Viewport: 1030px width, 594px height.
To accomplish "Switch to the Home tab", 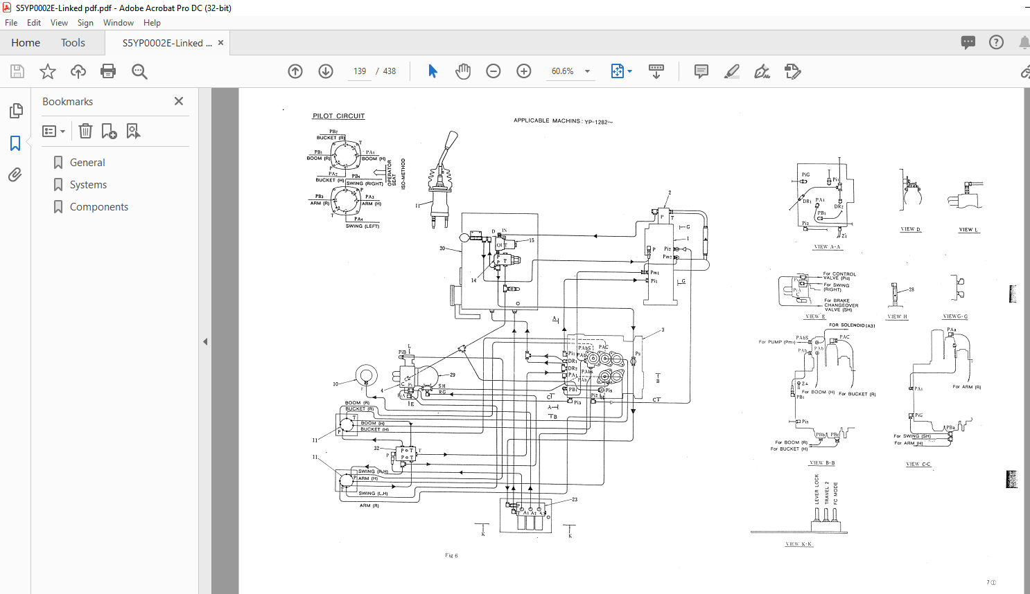I will pos(26,42).
